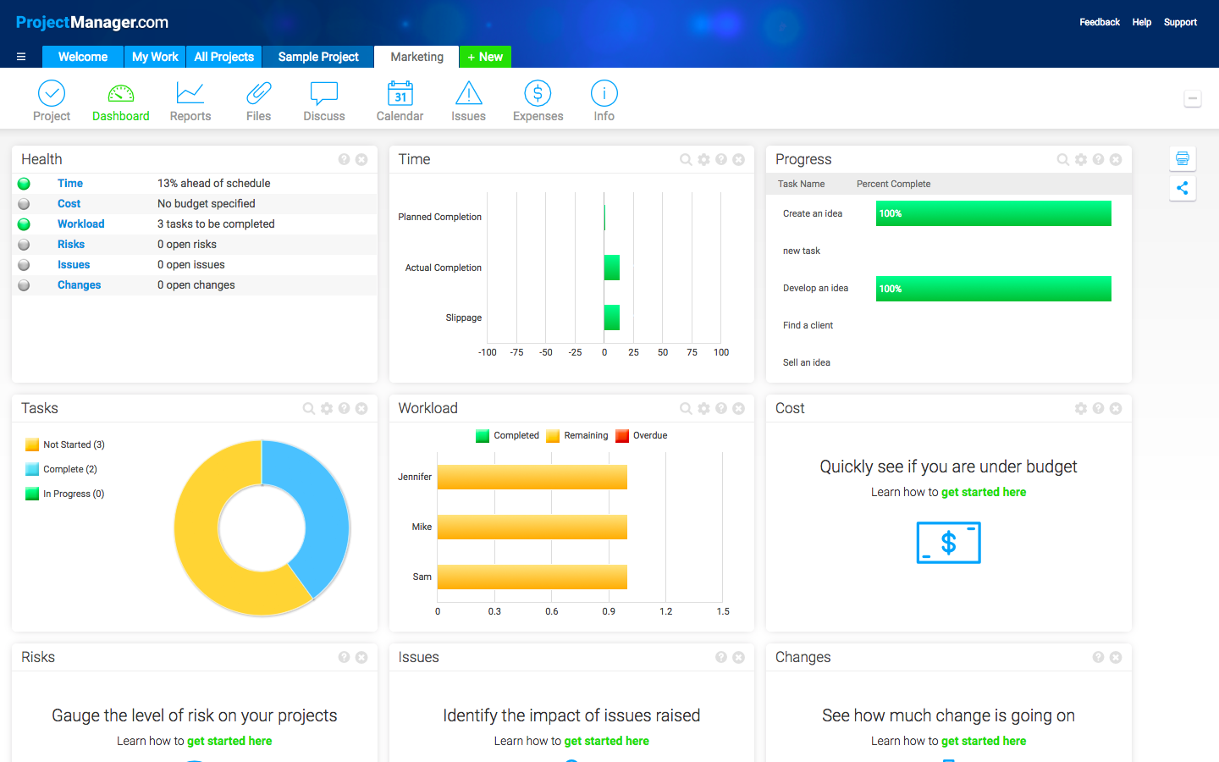Click the print dashboard icon
Screen dimensions: 1219x762
[x=1183, y=158]
